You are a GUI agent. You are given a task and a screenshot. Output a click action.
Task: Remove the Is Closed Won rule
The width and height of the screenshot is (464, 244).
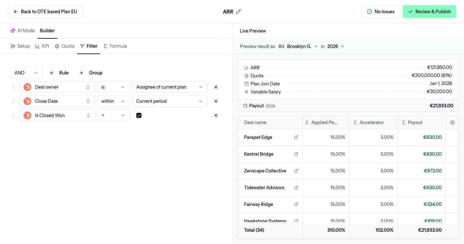click(x=216, y=115)
